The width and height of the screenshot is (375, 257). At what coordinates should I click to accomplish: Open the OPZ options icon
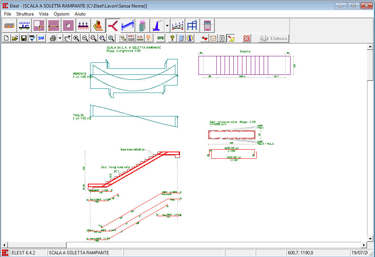tap(161, 38)
